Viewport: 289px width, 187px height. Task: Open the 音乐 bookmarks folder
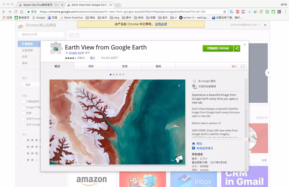click(163, 18)
